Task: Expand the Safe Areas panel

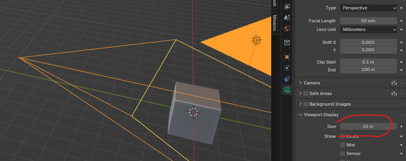Action: click(x=300, y=93)
